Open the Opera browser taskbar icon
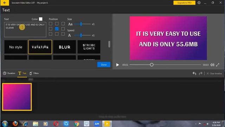Viewport: 225px width, 127px height. point(56,124)
